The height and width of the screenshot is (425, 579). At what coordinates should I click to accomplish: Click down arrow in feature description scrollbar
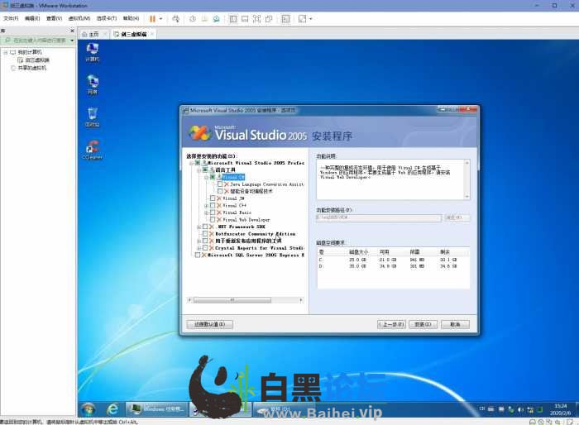click(467, 197)
